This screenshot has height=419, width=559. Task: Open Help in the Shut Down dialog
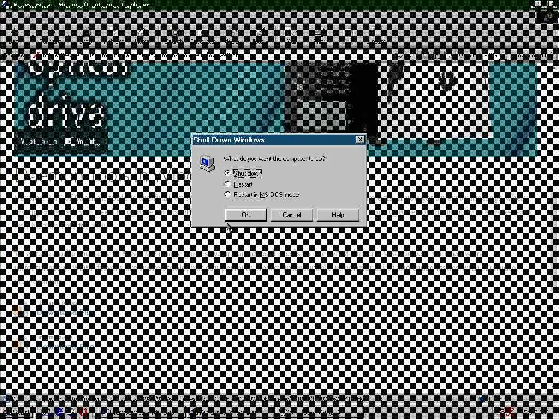coord(337,215)
